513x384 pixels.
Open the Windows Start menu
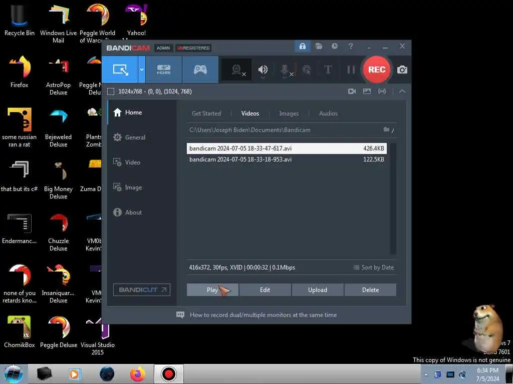click(14, 374)
